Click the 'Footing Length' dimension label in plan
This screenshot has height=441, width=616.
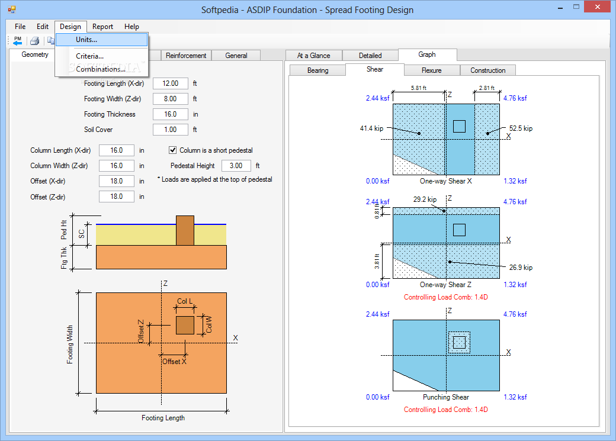(163, 418)
